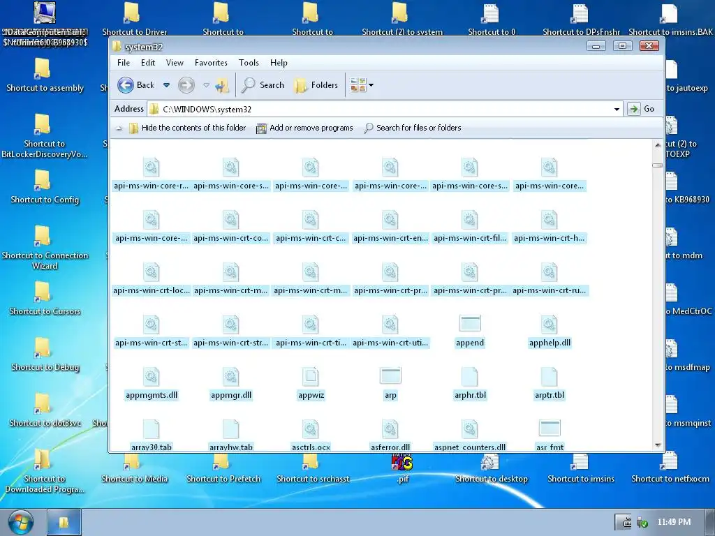The width and height of the screenshot is (715, 536).
Task: Click the asctrls.ocx file name
Action: point(311,447)
